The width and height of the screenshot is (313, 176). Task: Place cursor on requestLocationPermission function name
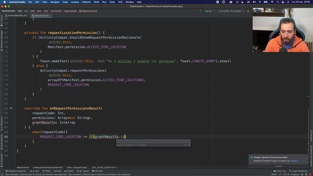[72, 33]
